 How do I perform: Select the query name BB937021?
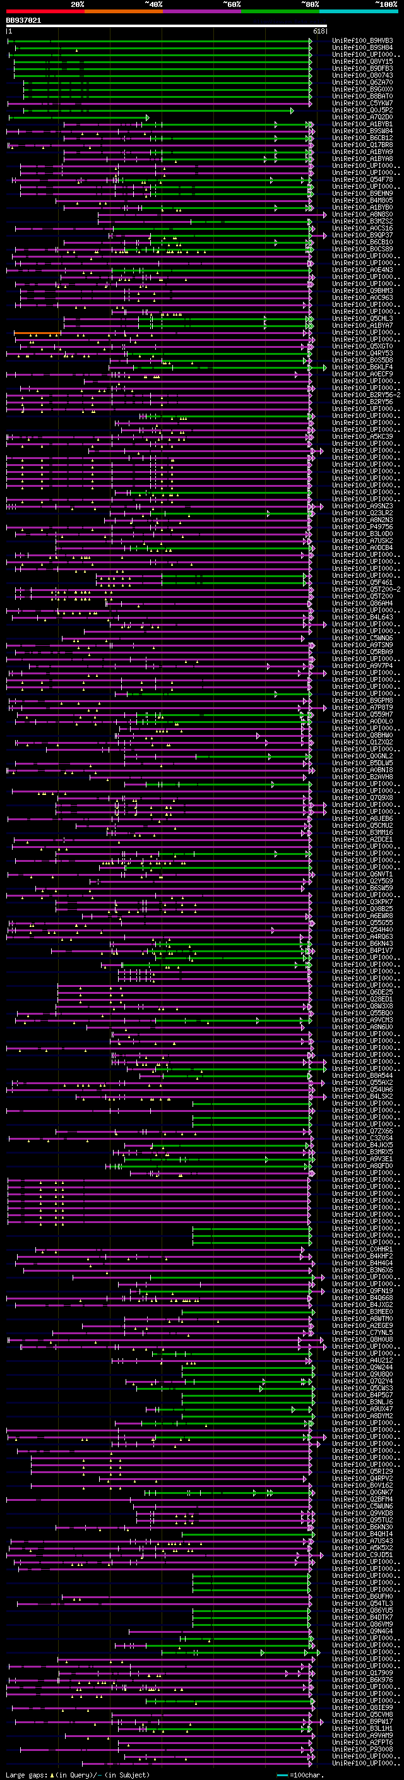pos(23,21)
